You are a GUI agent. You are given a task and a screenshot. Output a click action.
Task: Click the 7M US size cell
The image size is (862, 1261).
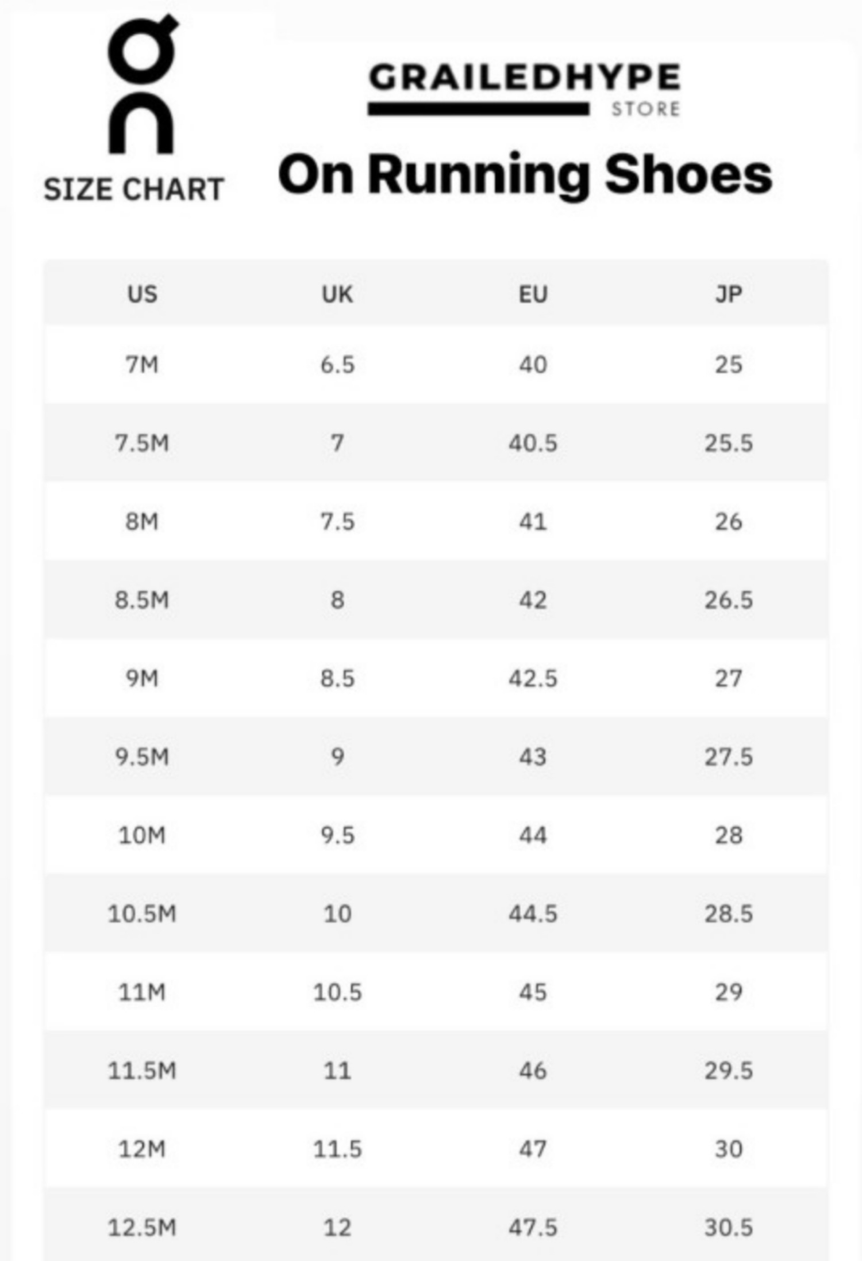[142, 364]
